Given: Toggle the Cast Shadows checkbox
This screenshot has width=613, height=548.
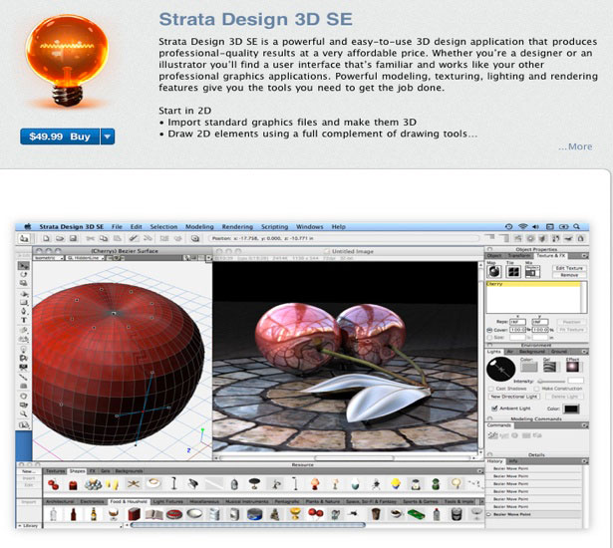Looking at the screenshot, I should [x=491, y=389].
